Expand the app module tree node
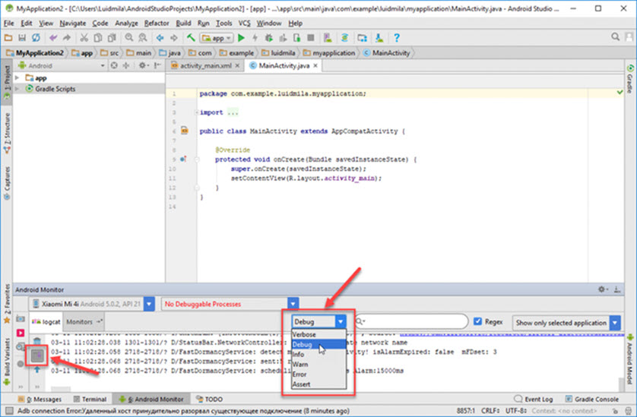This screenshot has width=637, height=417. click(x=17, y=77)
